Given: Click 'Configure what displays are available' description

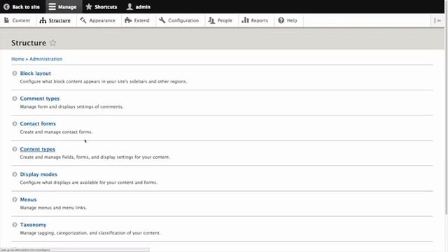Looking at the screenshot, I should (x=89, y=183).
